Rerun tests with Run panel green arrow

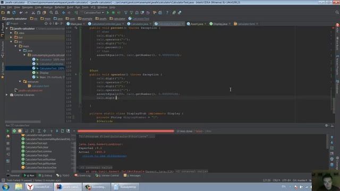point(8,131)
